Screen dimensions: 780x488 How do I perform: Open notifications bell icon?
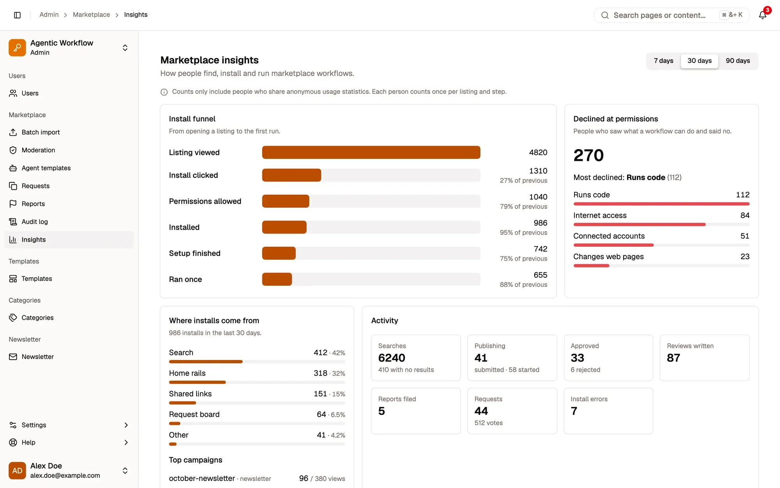tap(763, 15)
